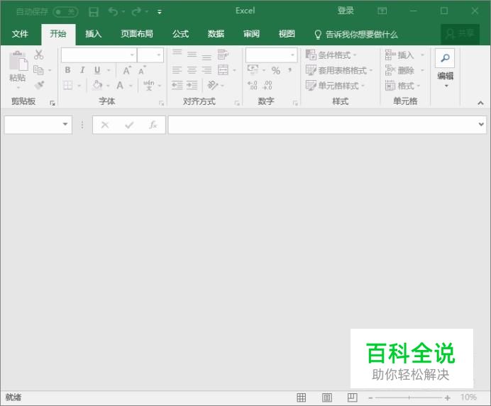Open the 编辑 (Editing) group

pos(445,69)
